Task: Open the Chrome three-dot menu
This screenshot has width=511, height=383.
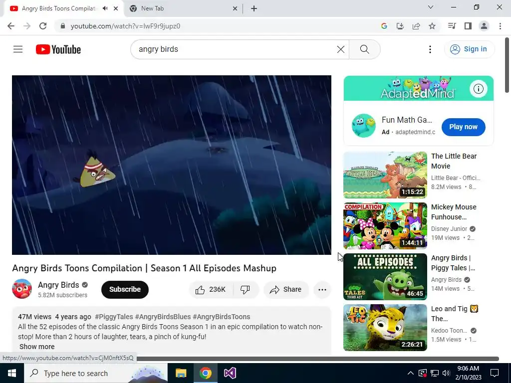Action: (500, 26)
